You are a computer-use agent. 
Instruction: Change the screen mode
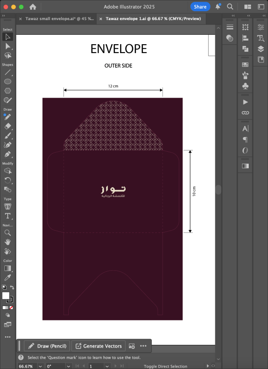click(8, 324)
